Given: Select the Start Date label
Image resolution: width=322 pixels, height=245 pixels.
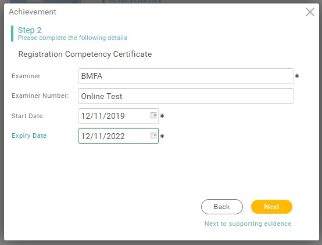Looking at the screenshot, I should click(x=27, y=116).
